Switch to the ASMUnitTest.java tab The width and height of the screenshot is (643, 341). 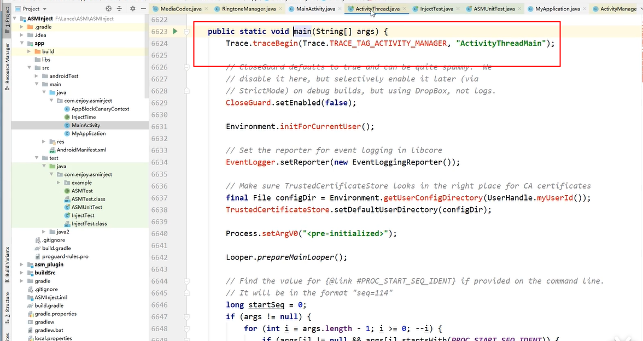[494, 9]
